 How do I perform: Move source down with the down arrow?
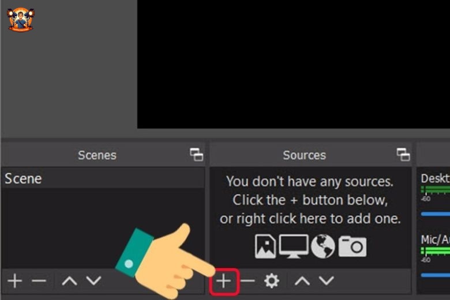(327, 280)
